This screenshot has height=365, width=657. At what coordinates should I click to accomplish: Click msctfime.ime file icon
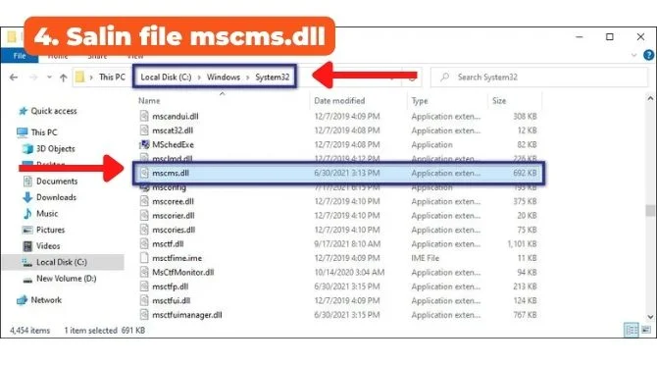pyautogui.click(x=144, y=258)
